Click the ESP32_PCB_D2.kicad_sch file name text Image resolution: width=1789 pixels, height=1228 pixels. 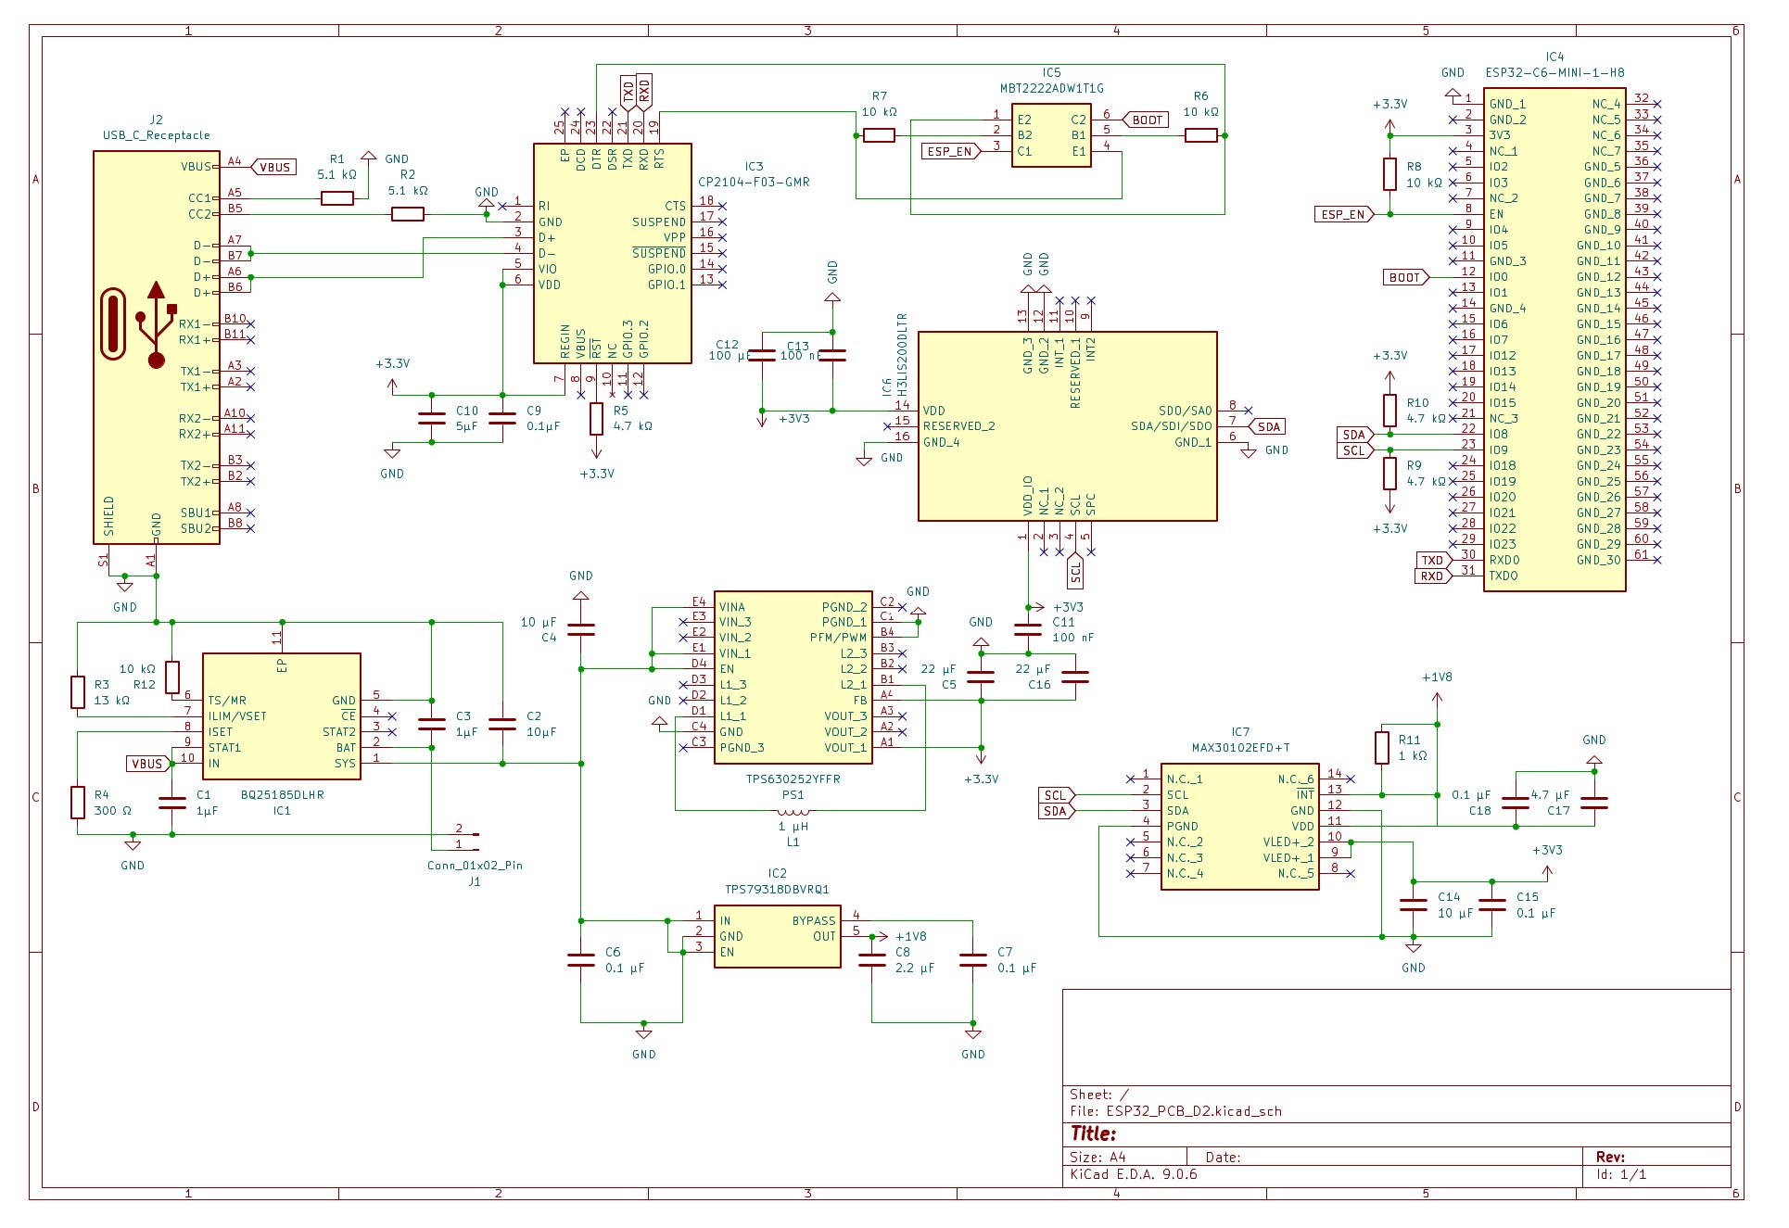(1194, 1111)
